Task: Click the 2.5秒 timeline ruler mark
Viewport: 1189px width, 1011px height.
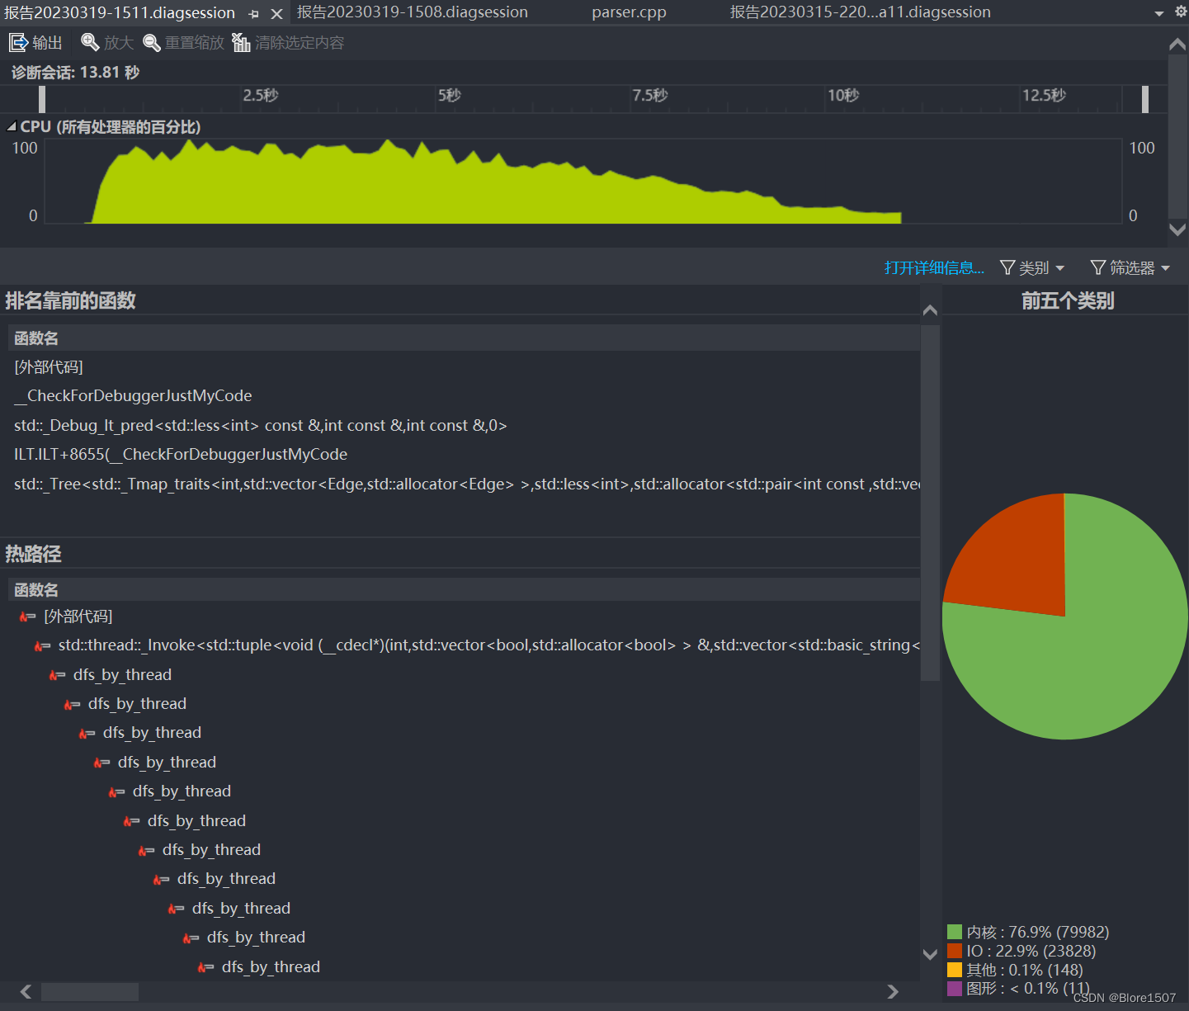Action: click(x=261, y=96)
